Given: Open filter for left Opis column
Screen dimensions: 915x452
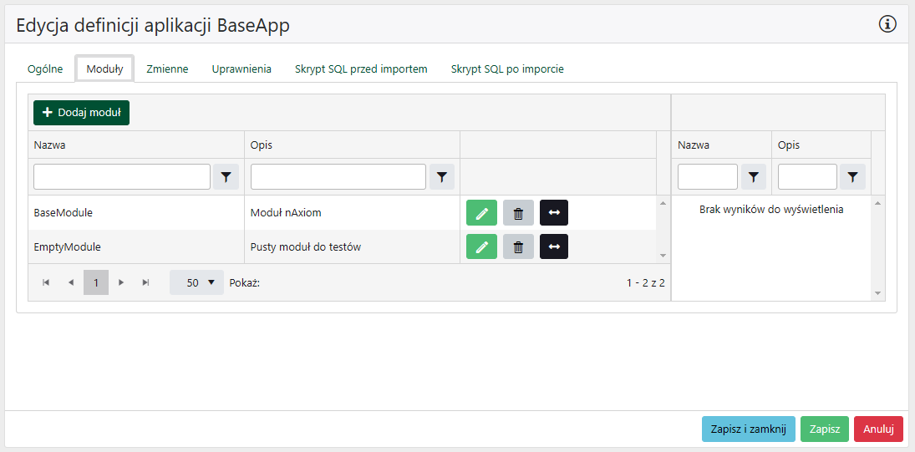Looking at the screenshot, I should pyautogui.click(x=442, y=177).
